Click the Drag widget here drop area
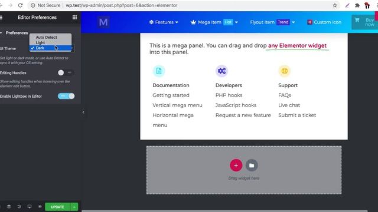 coord(244,170)
